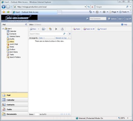Image resolution: width=133 pixels, height=121 pixels.
Task: Open the Arrange By Date dropdown
Action: tap(42, 38)
